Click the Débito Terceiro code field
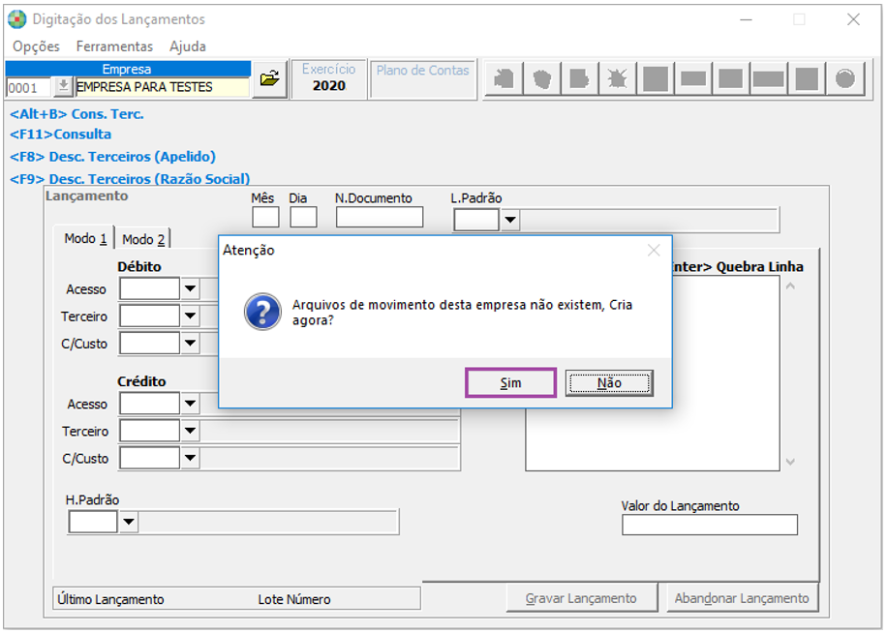The image size is (887, 633). click(x=150, y=316)
